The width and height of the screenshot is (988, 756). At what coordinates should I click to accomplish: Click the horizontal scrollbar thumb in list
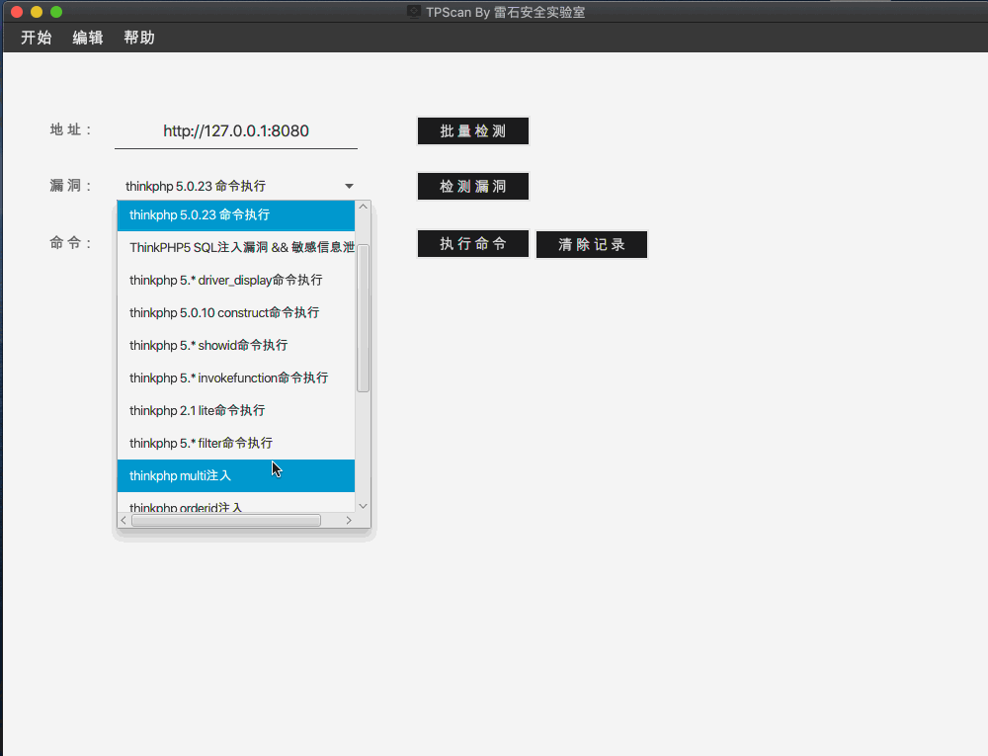click(226, 521)
